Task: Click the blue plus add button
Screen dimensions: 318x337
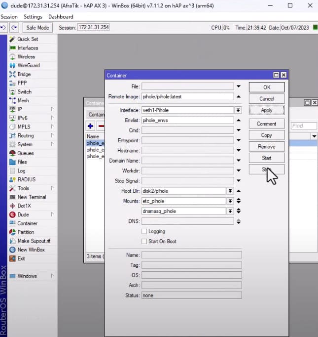Action: (90, 126)
